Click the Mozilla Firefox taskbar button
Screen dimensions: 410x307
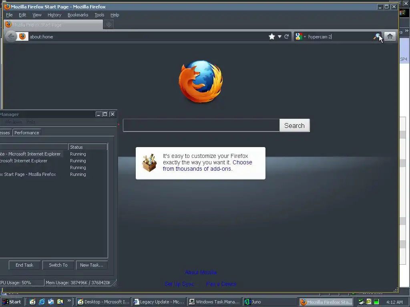(326, 302)
